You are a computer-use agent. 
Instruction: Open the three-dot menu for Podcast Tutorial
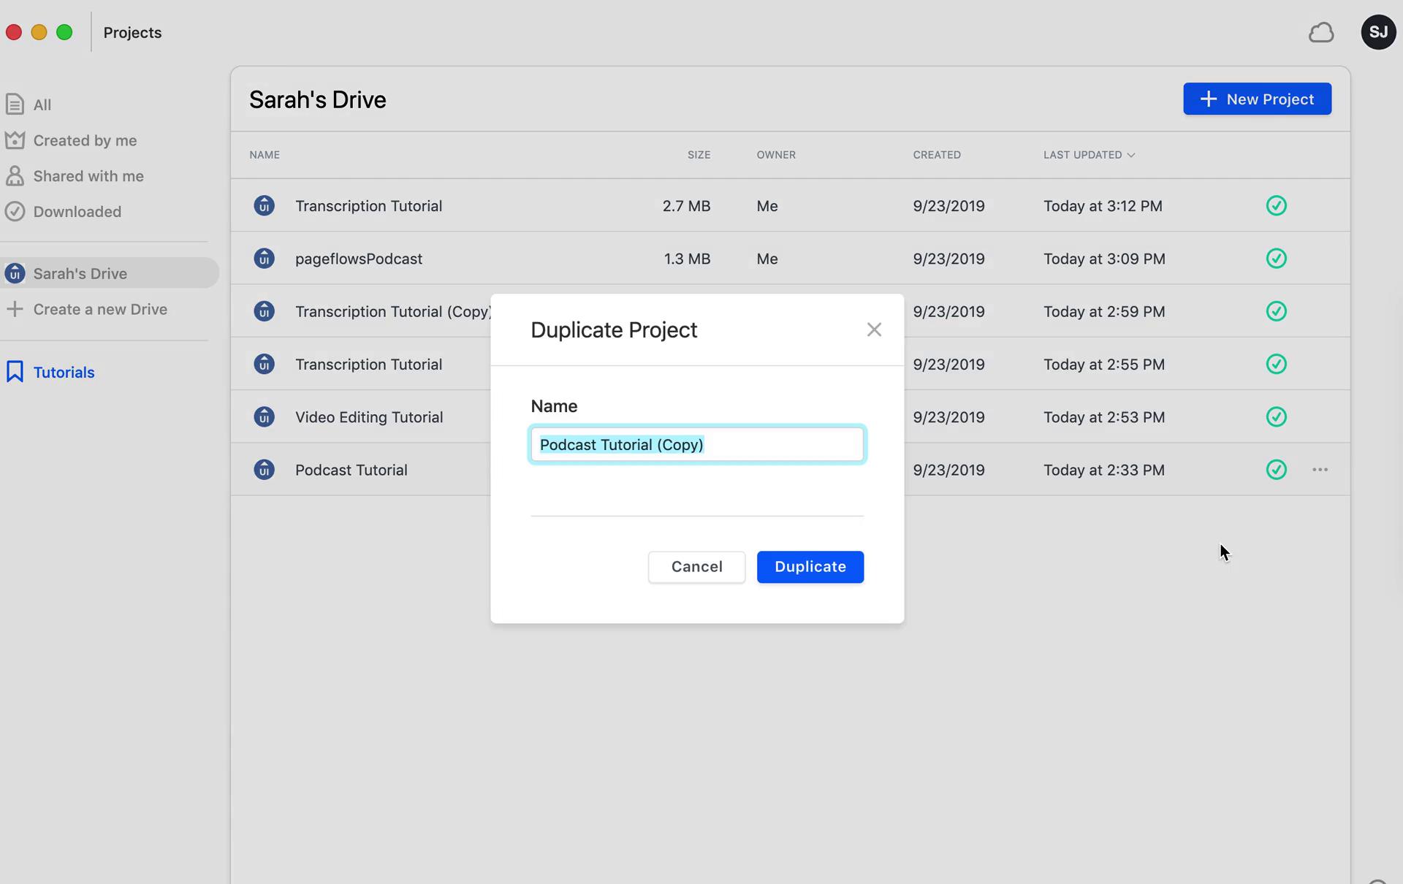pyautogui.click(x=1320, y=470)
